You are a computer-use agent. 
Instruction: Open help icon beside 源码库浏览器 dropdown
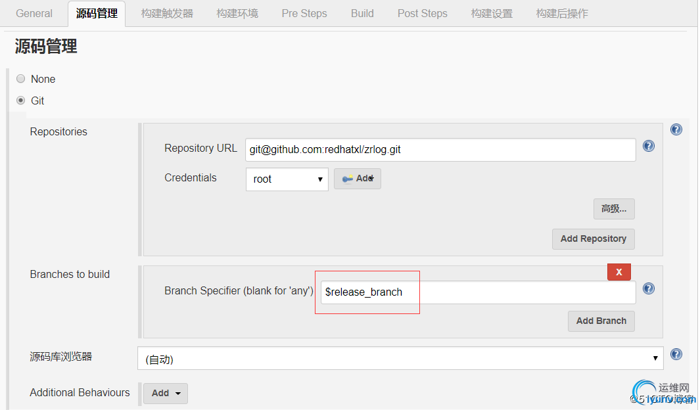[676, 354]
